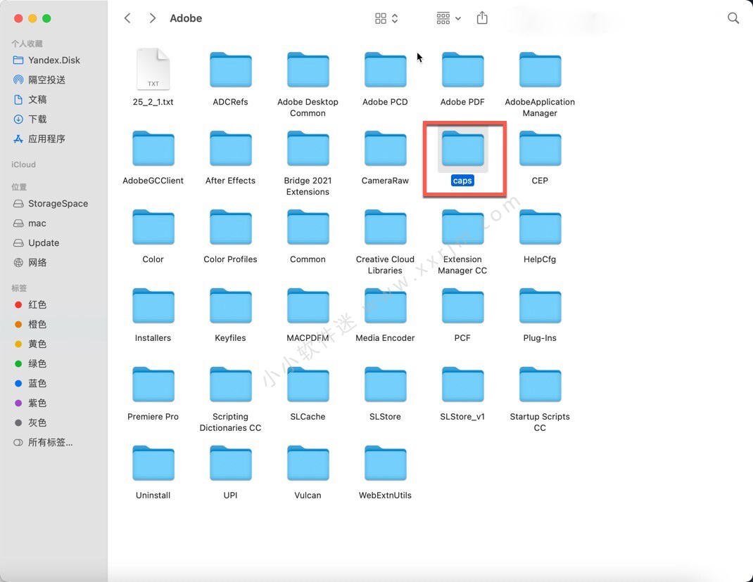The width and height of the screenshot is (753, 582).
Task: Select the Premiere Pro folder
Action: [x=153, y=384]
